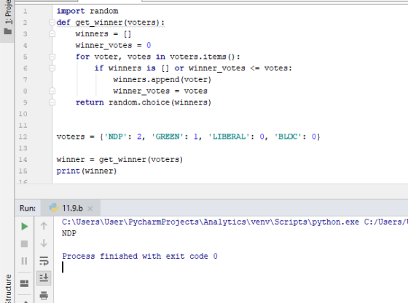
Task: Open the Structure tool window
Action: (x=8, y=288)
